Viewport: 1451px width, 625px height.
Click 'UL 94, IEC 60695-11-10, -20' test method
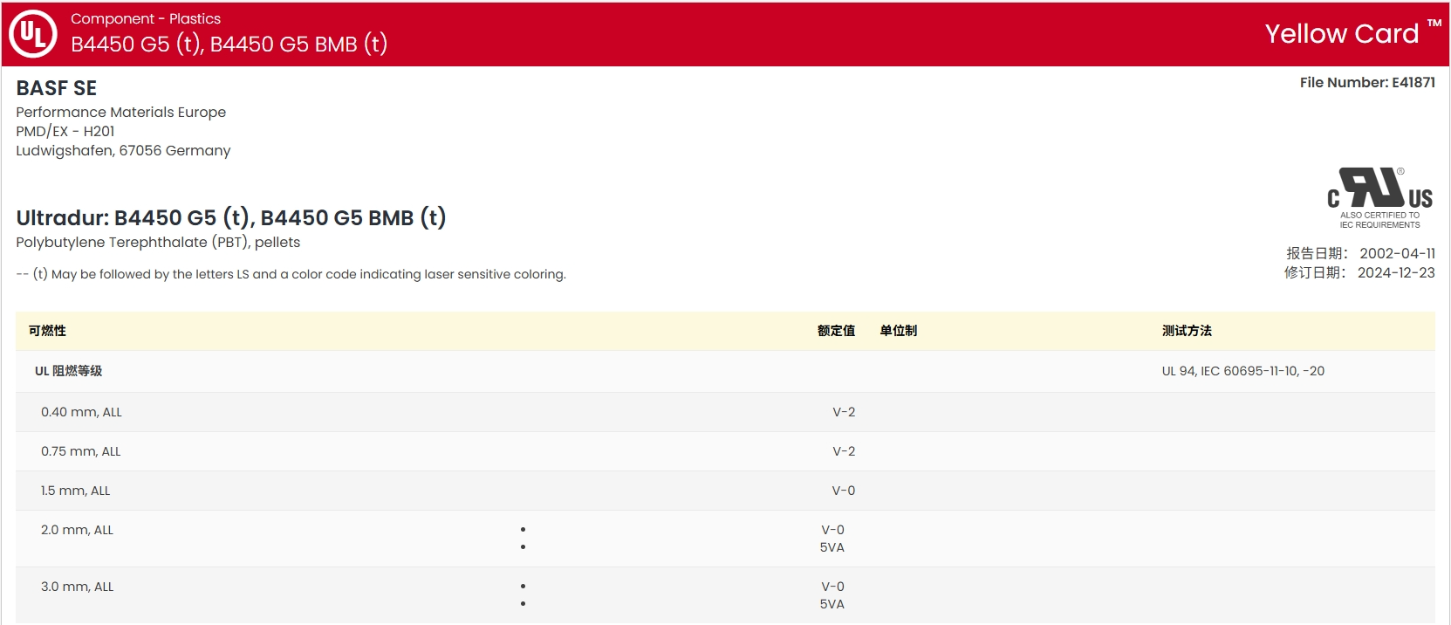(x=1242, y=371)
